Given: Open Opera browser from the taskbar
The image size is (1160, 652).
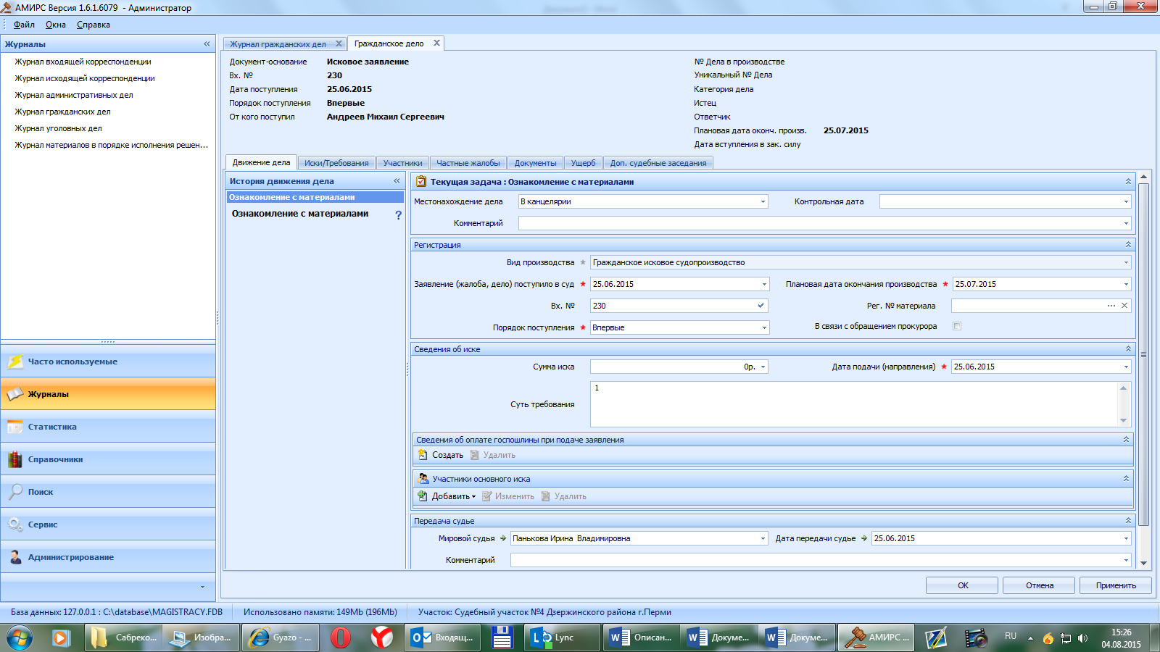Looking at the screenshot, I should click(341, 638).
